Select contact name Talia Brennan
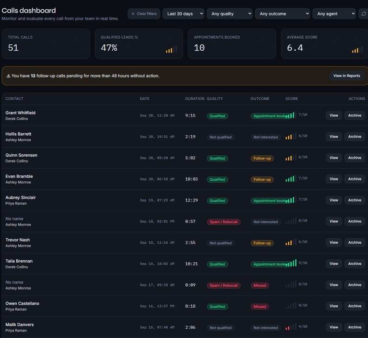This screenshot has width=368, height=338. [19, 261]
